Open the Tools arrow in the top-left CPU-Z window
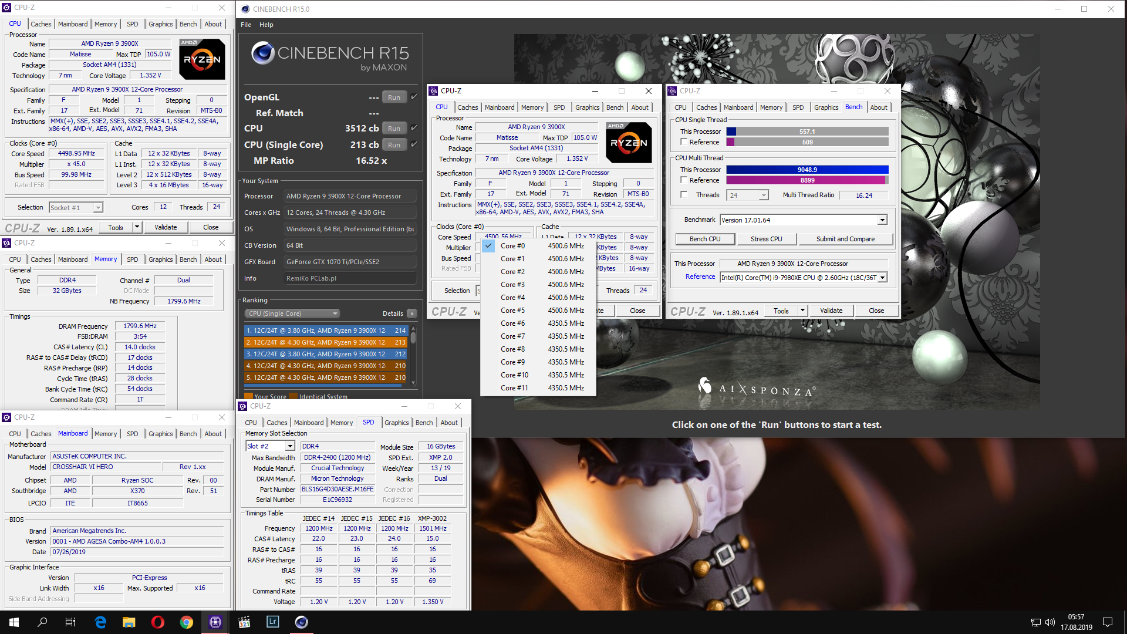This screenshot has width=1127, height=634. 137,227
